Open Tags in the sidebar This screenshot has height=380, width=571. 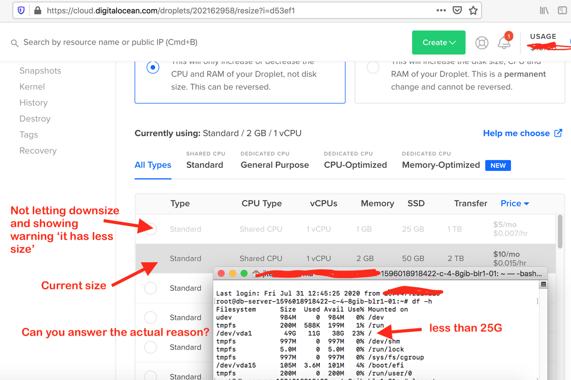[x=29, y=134]
